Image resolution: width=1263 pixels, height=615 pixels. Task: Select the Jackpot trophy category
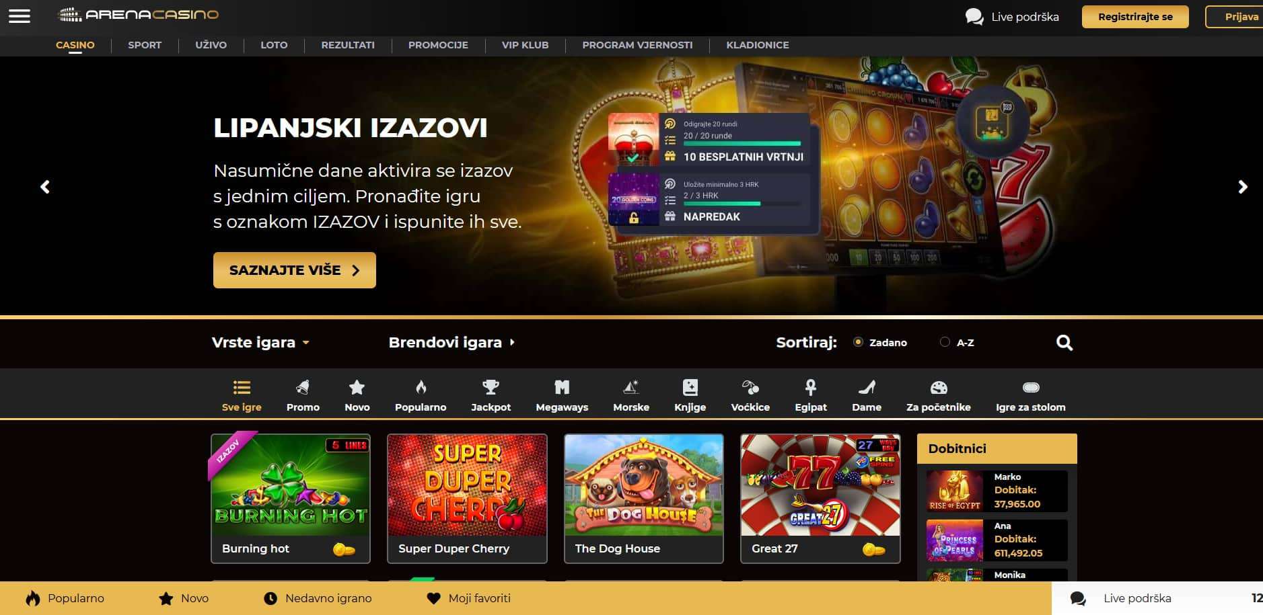click(x=491, y=396)
